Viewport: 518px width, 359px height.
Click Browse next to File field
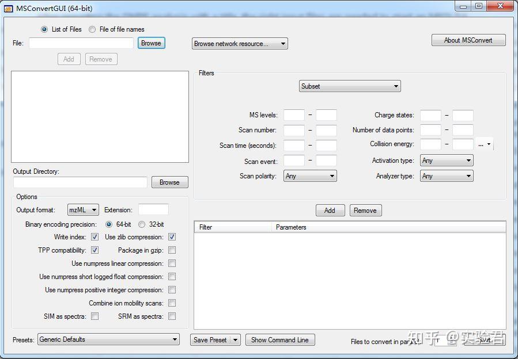click(x=152, y=43)
